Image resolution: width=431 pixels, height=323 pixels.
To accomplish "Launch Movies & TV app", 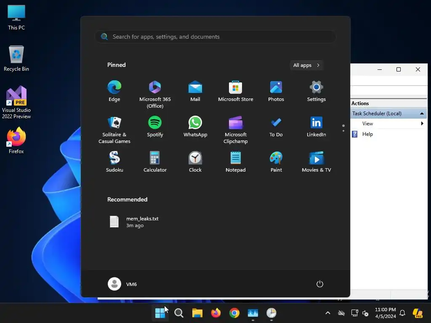I will (x=317, y=162).
